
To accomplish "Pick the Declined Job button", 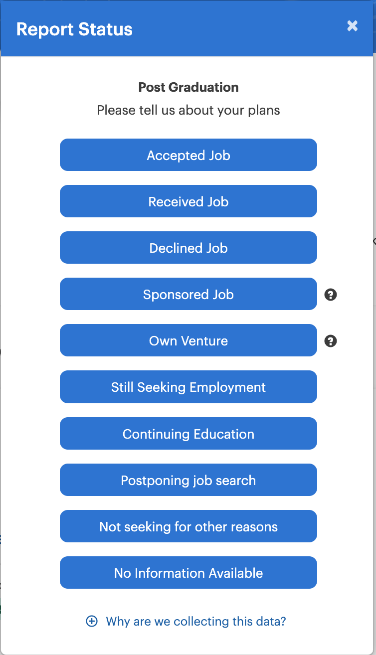I will tap(188, 248).
